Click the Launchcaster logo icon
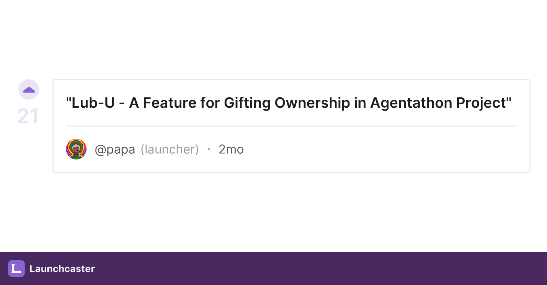Viewport: 547px width, 285px height. pyautogui.click(x=16, y=269)
